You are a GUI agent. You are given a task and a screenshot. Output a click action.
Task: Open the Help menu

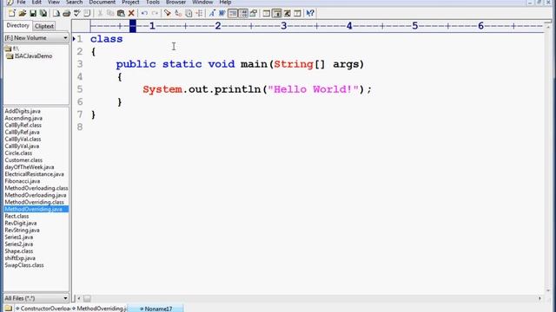(x=225, y=2)
